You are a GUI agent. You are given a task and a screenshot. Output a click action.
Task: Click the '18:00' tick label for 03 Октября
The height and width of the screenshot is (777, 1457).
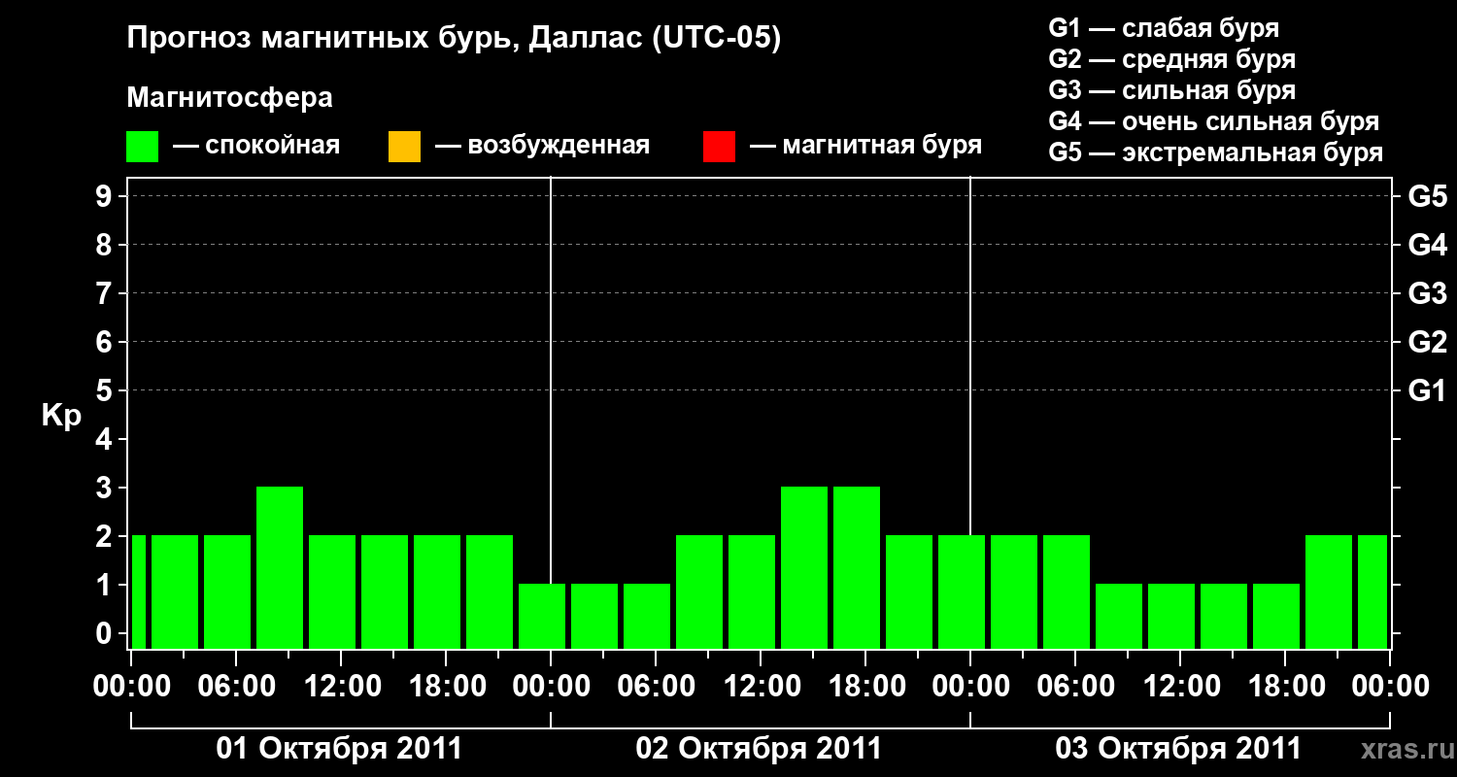[x=1285, y=686]
